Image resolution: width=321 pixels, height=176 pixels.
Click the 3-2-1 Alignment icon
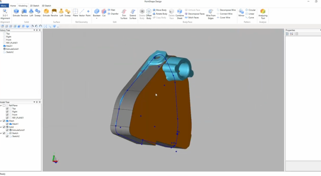pos(5,14)
